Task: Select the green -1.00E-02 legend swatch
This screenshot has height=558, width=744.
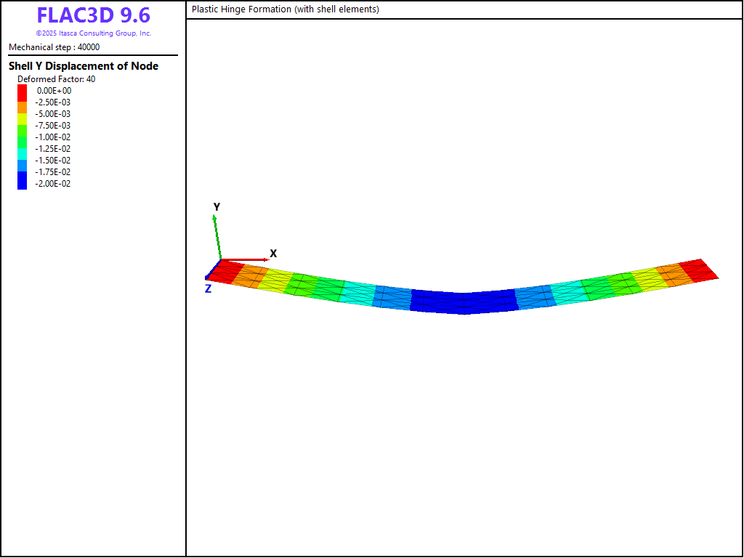Action: point(23,137)
